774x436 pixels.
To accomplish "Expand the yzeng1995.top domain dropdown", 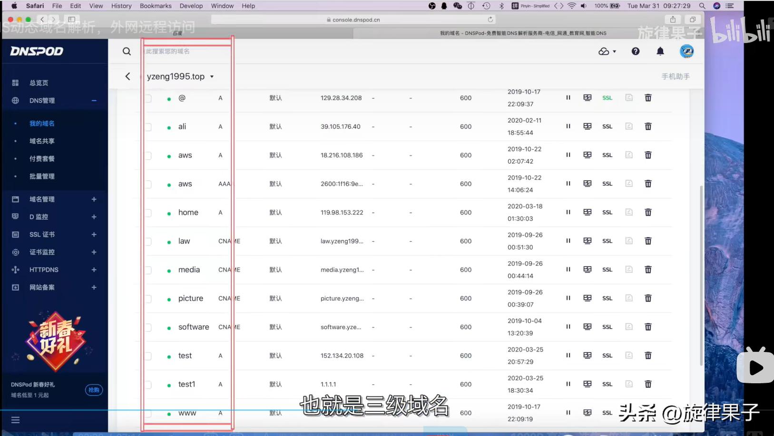I will click(212, 76).
